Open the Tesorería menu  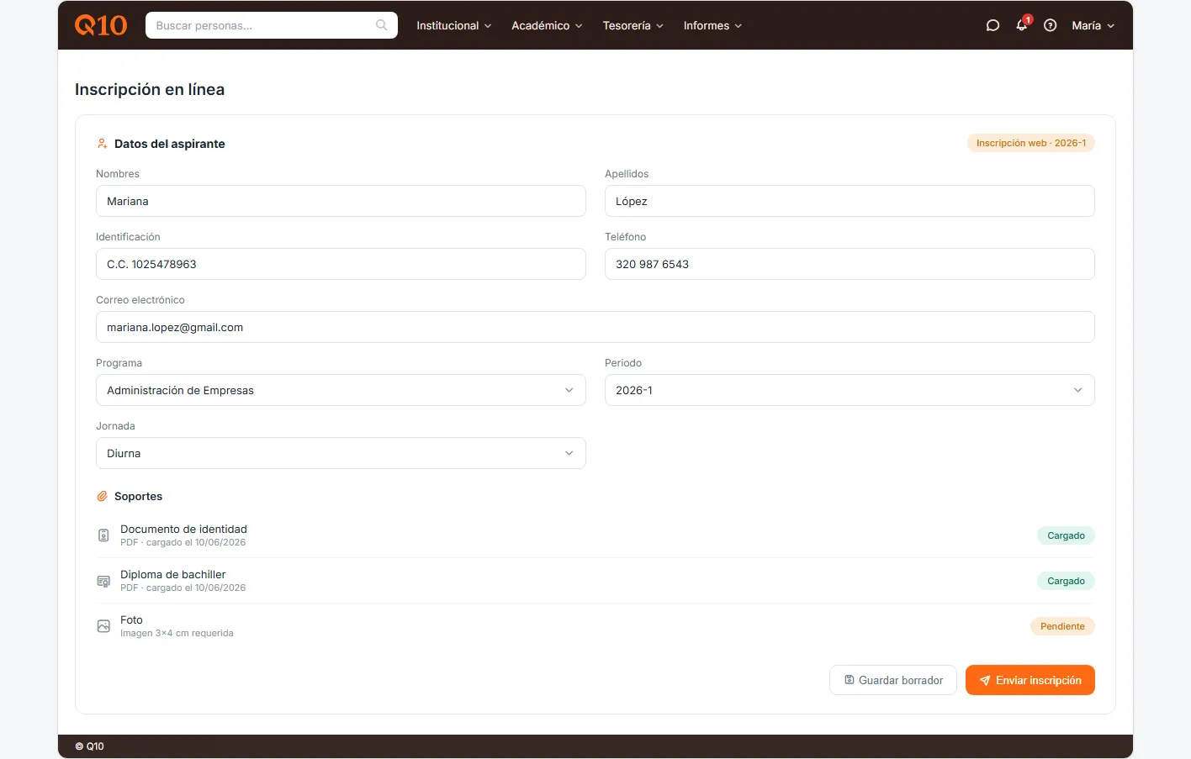coord(633,25)
